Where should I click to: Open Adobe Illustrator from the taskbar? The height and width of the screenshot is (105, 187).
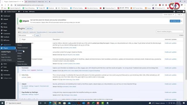click(x=79, y=103)
